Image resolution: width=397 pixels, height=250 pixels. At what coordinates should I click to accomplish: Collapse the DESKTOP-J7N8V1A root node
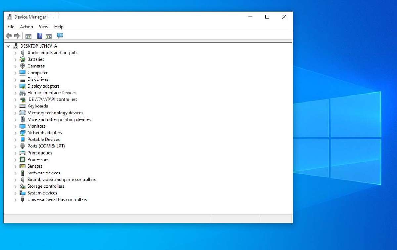click(x=8, y=46)
